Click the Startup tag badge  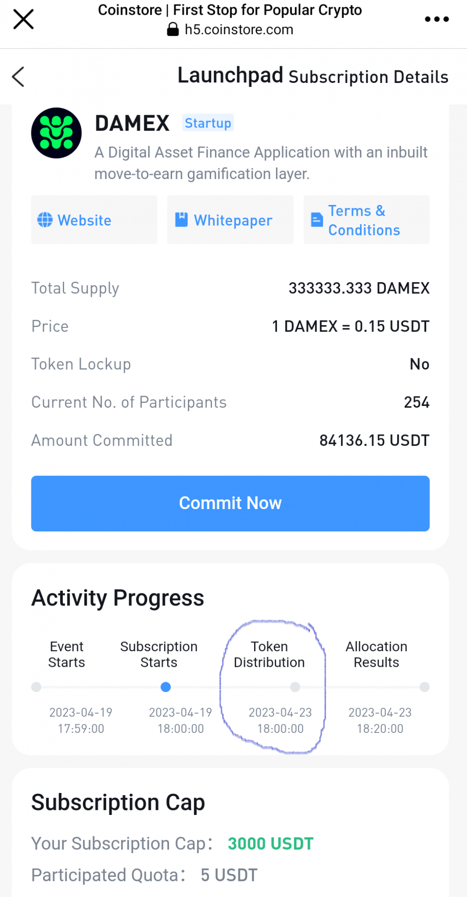[208, 123]
